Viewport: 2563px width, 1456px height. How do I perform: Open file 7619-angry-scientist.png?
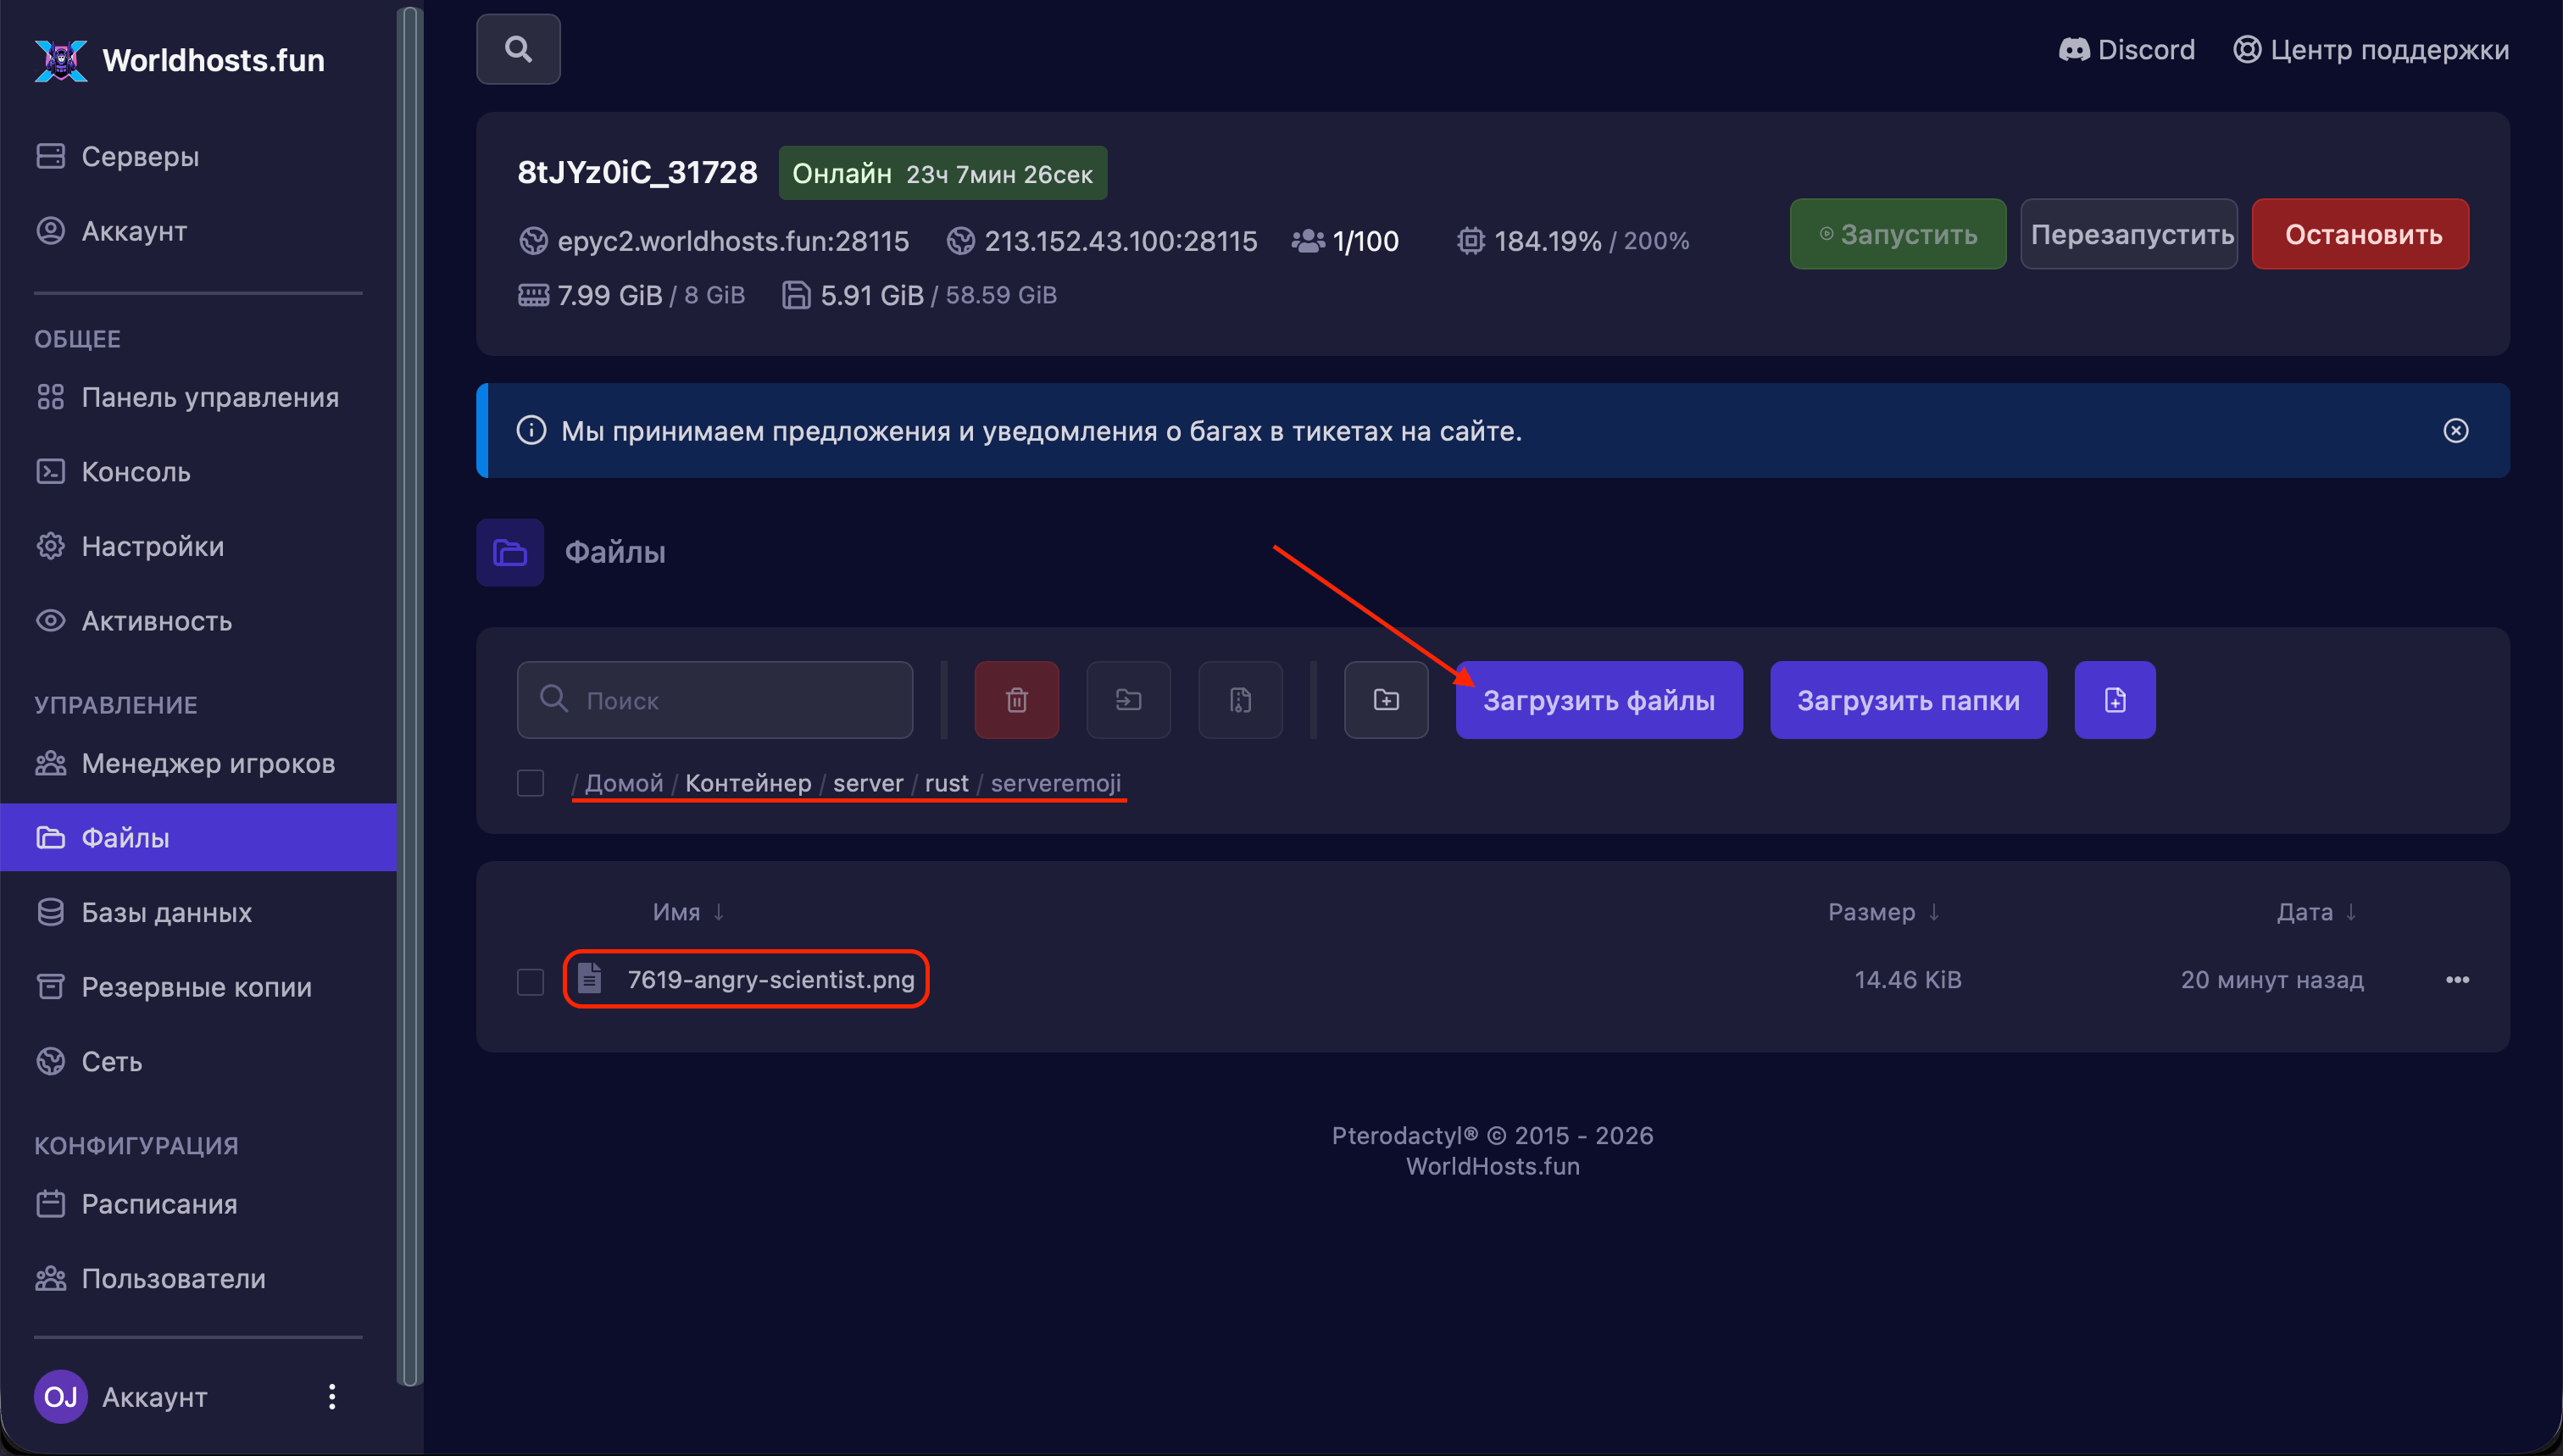coord(771,979)
